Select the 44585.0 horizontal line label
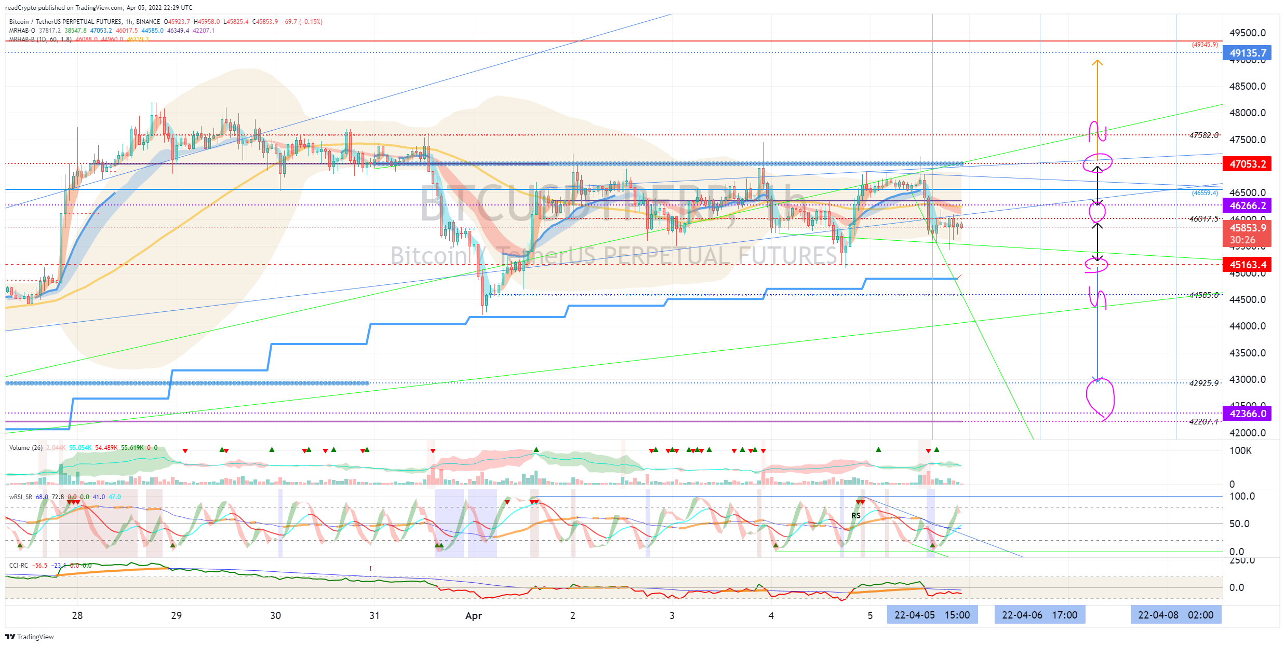1285x646 pixels. point(1204,295)
